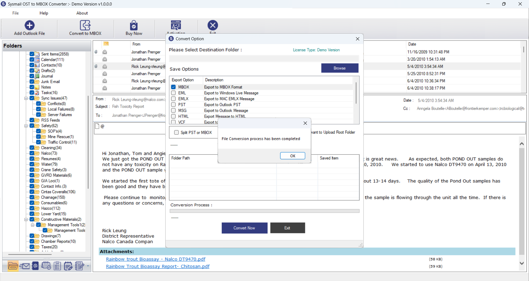
Task: Click the Folders tree vertical scrollbar
Action: click(88, 142)
